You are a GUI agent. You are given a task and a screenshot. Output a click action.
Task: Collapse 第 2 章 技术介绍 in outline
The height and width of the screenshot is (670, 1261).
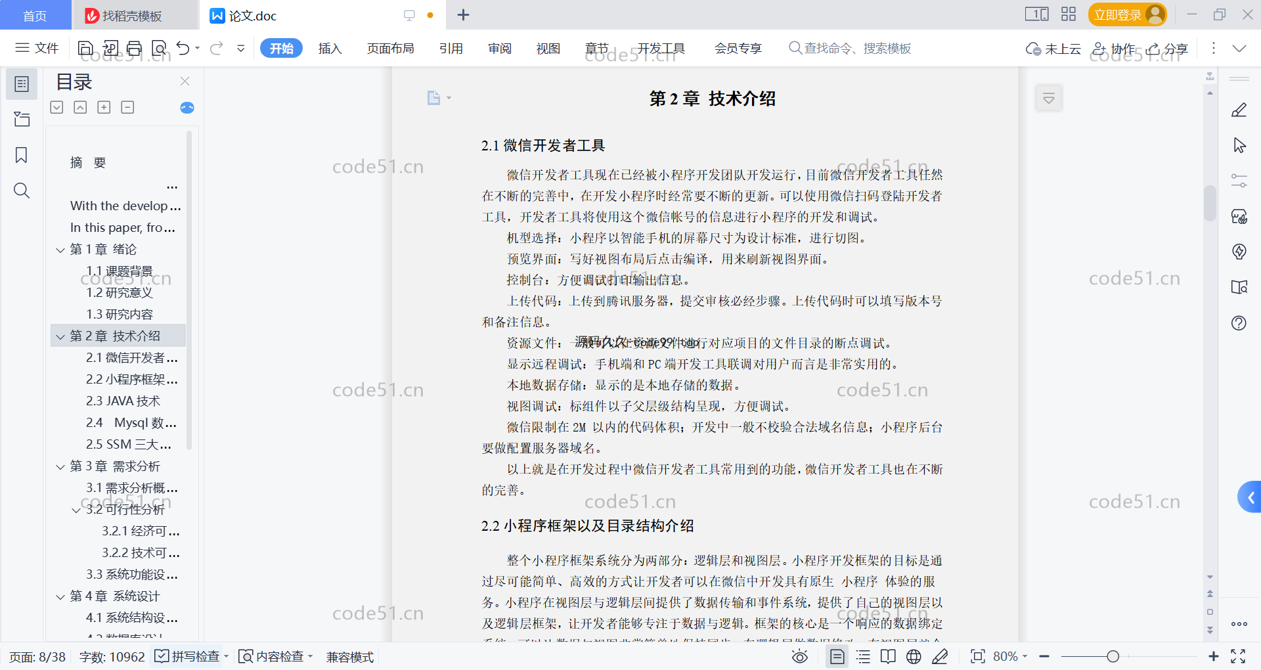tap(60, 336)
